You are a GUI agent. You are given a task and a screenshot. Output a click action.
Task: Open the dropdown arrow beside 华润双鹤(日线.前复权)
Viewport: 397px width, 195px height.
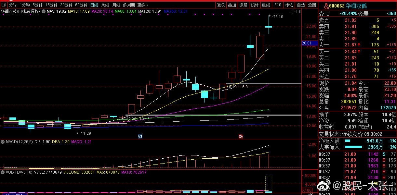coord(43,11)
